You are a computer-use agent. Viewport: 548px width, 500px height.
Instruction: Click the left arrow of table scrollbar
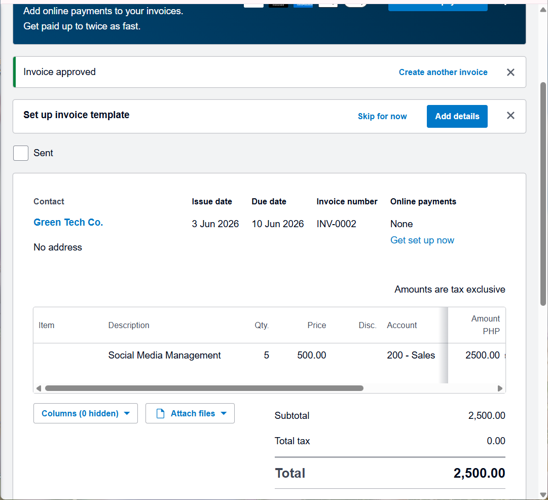(x=39, y=388)
